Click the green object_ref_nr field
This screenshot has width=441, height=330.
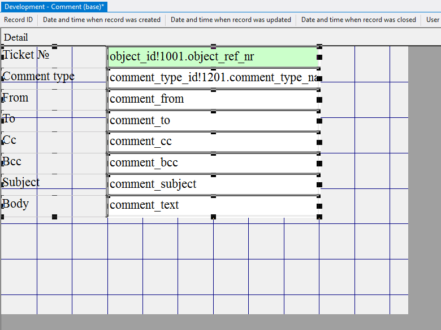[x=213, y=56]
